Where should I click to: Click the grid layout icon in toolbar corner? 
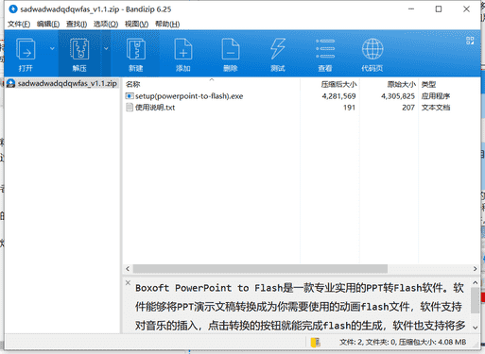click(x=470, y=41)
